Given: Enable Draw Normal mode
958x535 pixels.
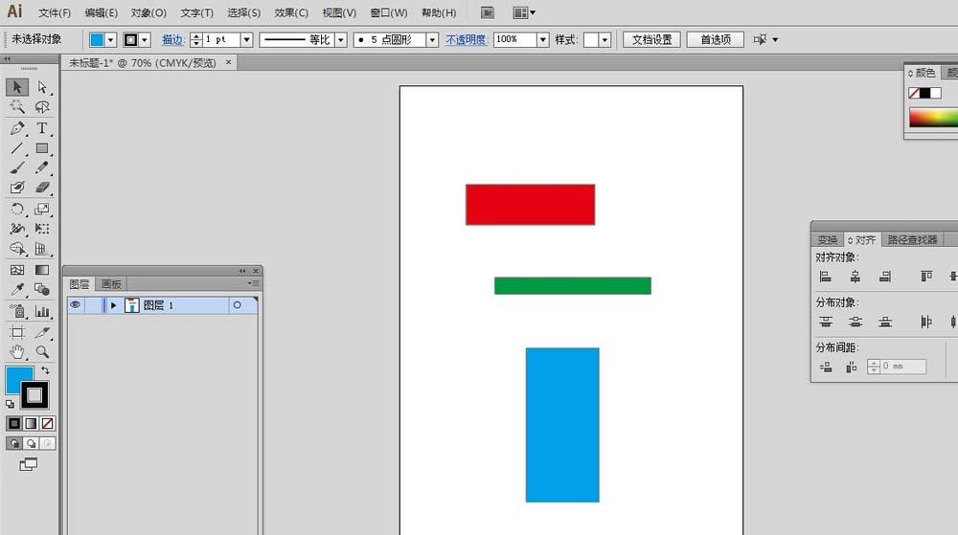Looking at the screenshot, I should (x=14, y=443).
